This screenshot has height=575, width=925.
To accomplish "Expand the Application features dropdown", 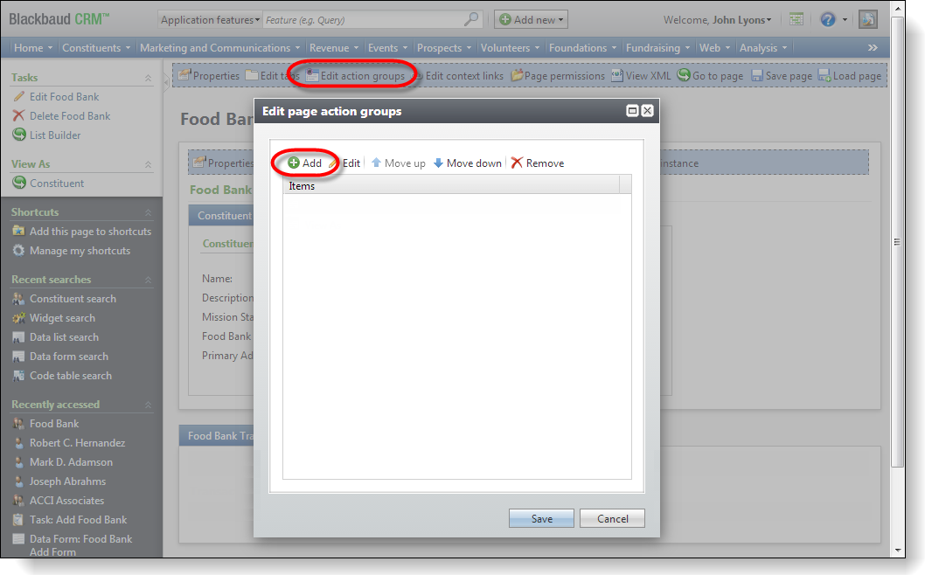I will [210, 20].
